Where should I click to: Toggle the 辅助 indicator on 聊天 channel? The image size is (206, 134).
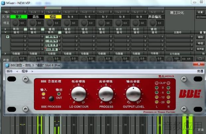(x=25, y=29)
